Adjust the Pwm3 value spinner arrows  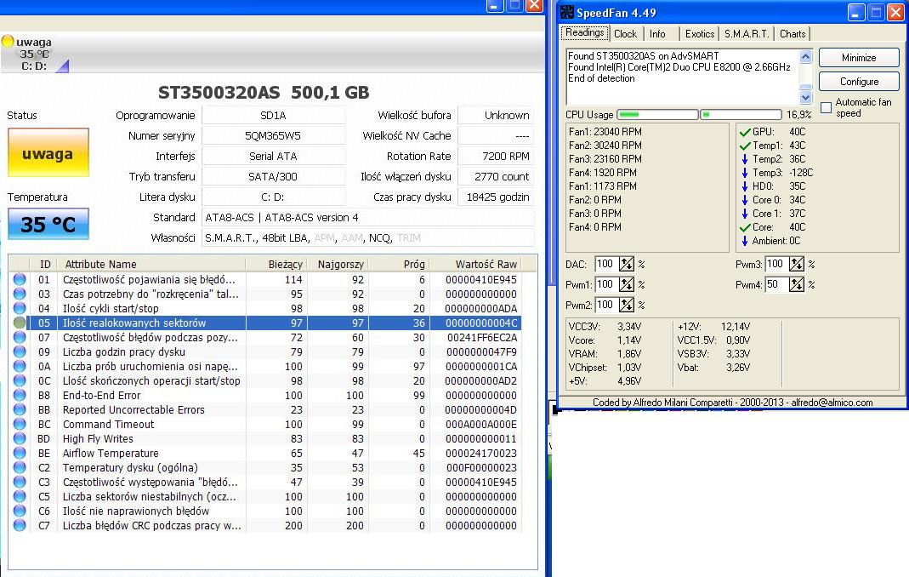point(797,264)
